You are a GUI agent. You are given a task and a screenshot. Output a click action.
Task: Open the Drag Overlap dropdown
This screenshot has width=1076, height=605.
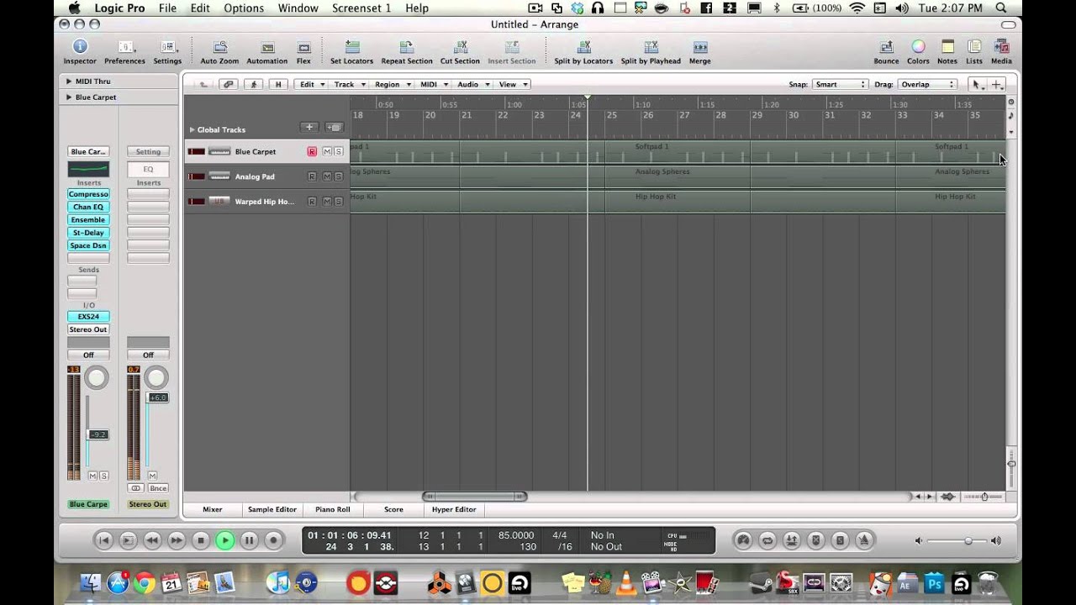(x=927, y=84)
